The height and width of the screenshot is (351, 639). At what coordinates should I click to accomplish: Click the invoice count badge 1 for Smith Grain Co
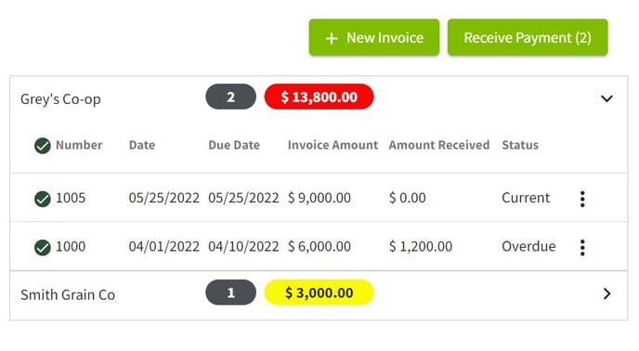coord(230,292)
